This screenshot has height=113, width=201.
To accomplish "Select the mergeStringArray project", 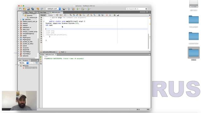I will tap(28, 34).
